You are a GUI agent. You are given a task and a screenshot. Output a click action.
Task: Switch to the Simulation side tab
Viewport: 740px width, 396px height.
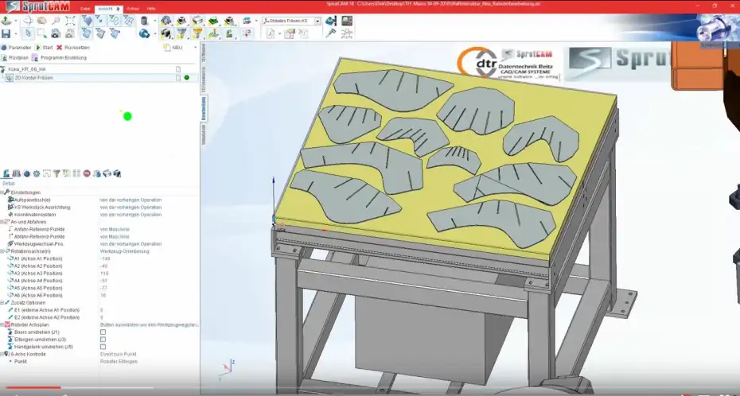(204, 134)
